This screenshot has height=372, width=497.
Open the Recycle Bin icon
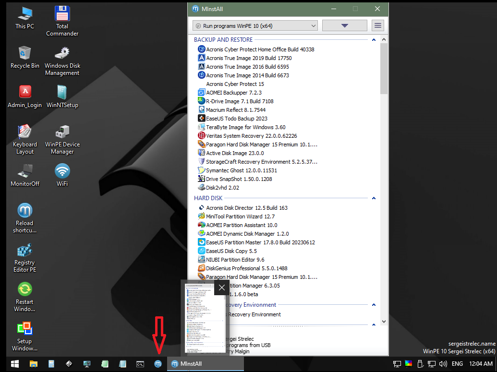point(24,57)
